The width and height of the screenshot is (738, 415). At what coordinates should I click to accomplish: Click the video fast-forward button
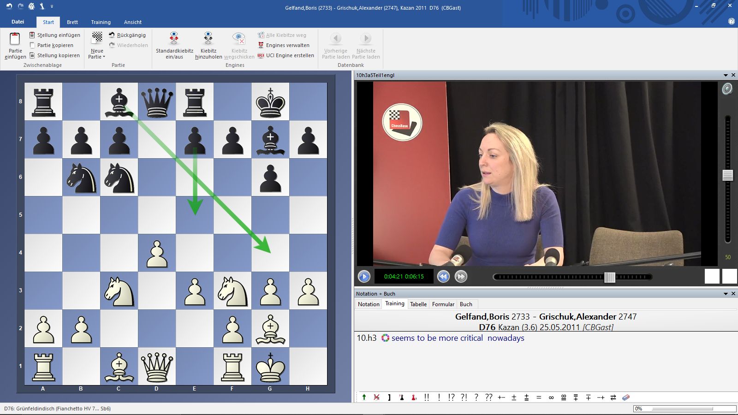tap(461, 277)
